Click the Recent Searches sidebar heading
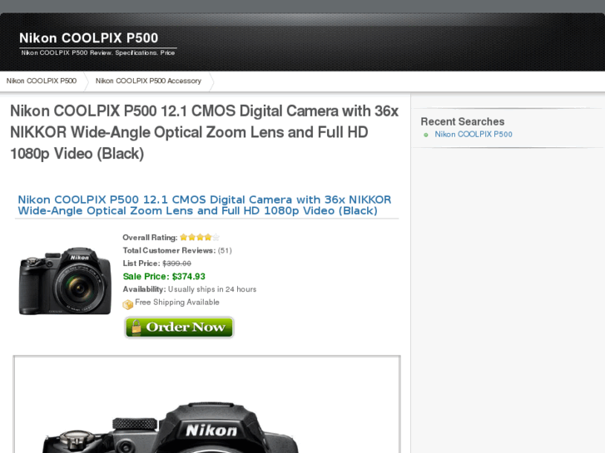 click(x=462, y=121)
